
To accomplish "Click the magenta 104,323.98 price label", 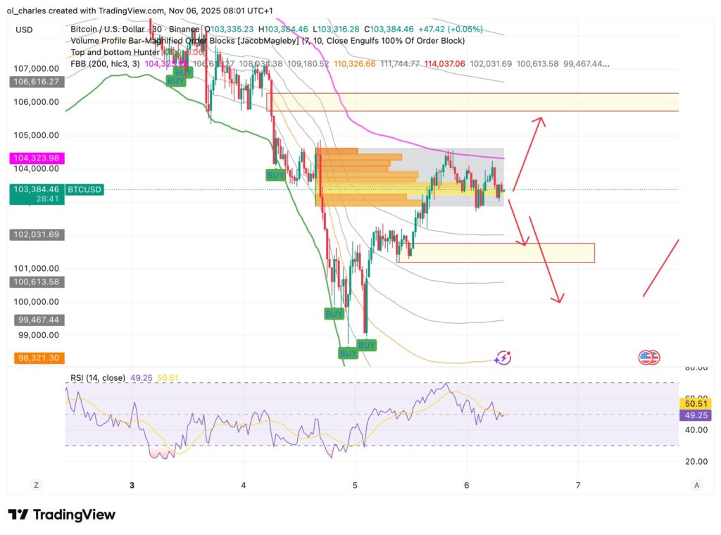I will (38, 158).
